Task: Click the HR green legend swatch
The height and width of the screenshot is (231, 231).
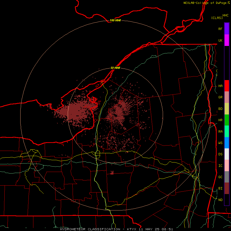Action: 227,120
